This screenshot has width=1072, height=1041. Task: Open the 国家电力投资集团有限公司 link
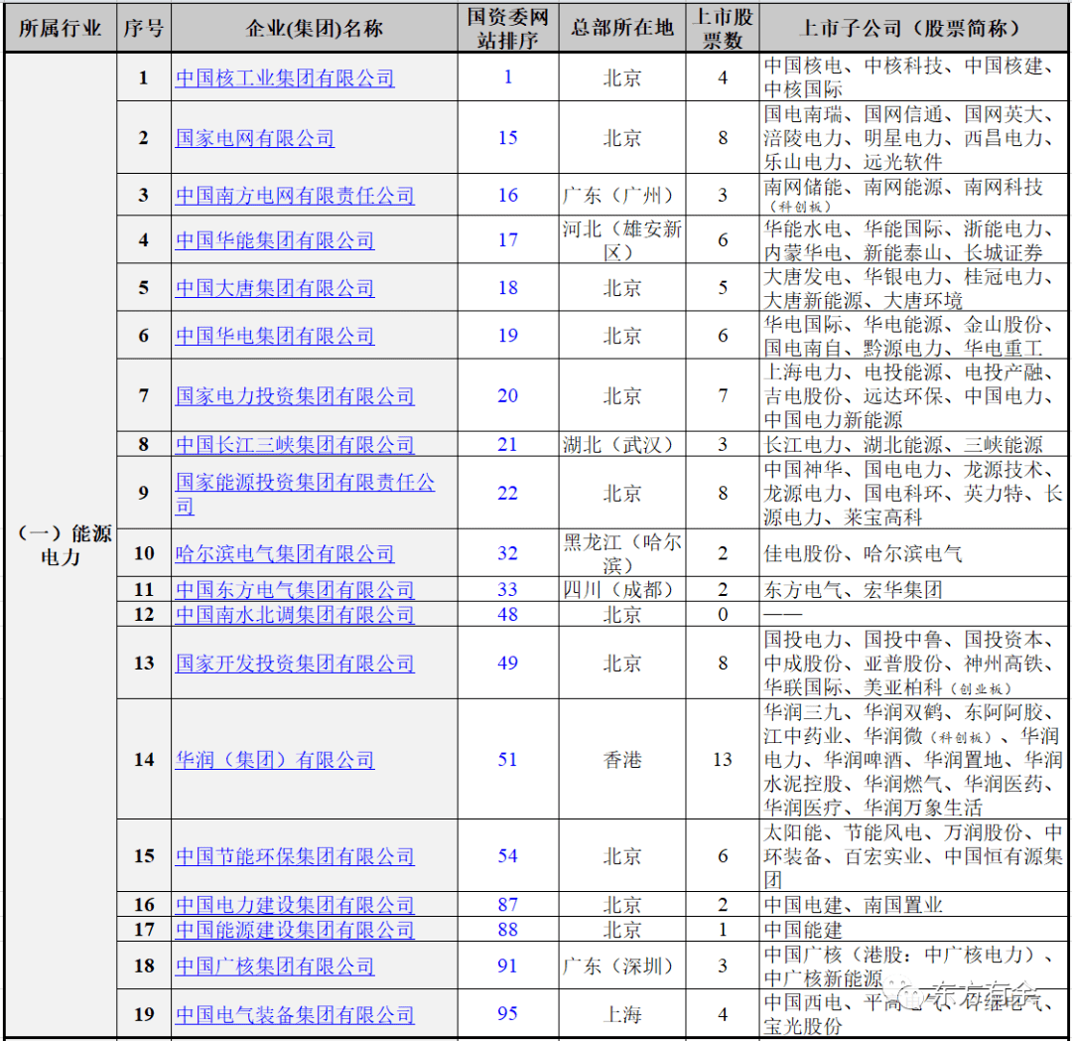coord(295,396)
